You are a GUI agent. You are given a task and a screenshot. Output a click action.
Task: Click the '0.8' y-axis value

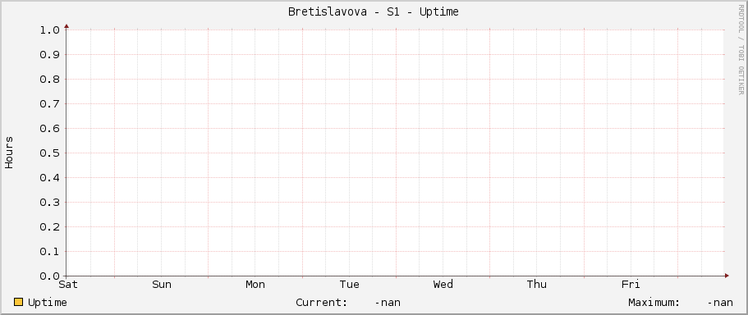[49, 79]
